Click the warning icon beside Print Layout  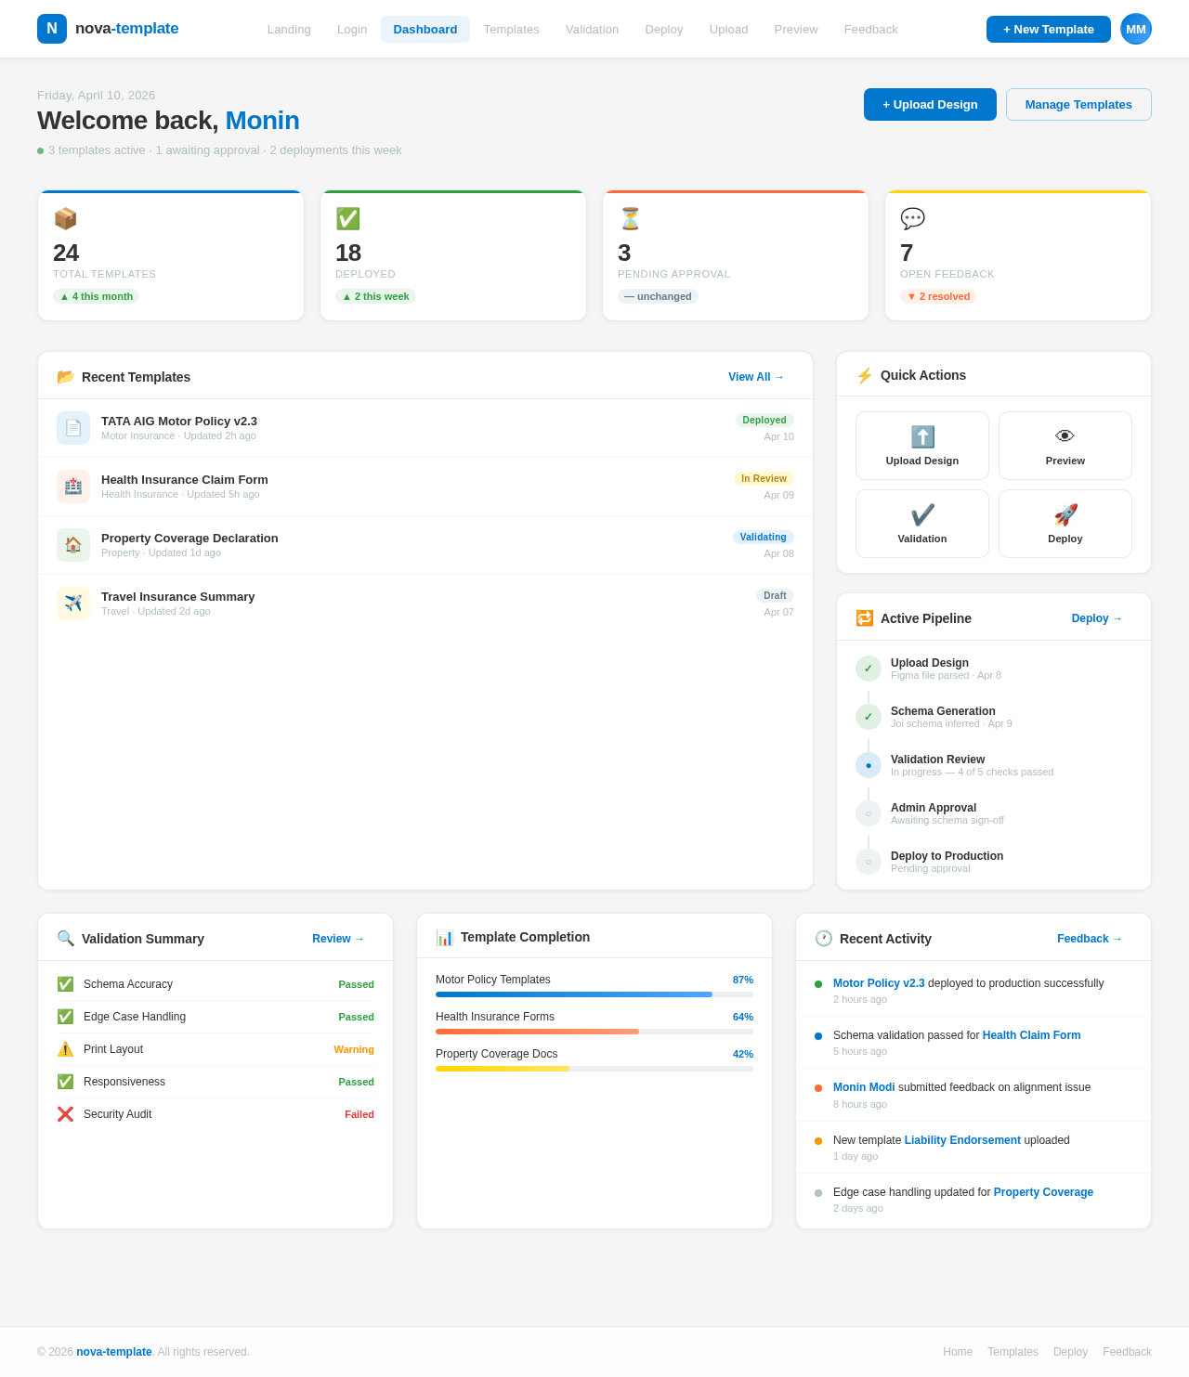65,1049
